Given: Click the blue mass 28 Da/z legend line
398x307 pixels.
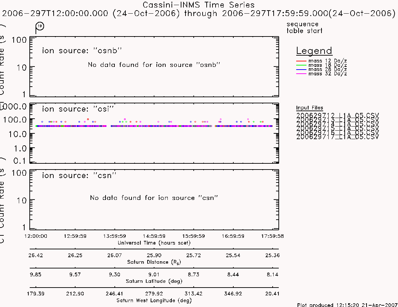Looking at the screenshot, I should coord(301,70).
